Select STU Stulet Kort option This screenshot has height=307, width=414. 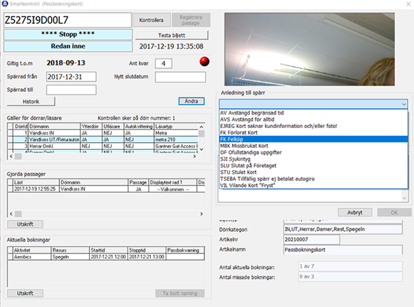(x=314, y=172)
